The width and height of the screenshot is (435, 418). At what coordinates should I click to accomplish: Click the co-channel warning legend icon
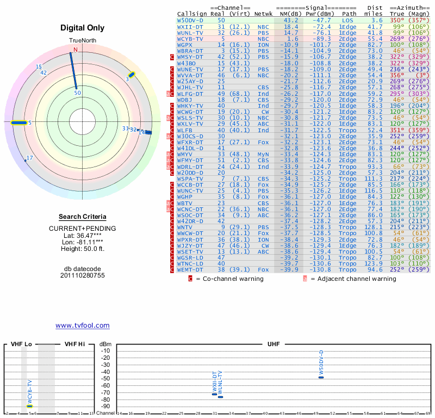tap(190, 279)
